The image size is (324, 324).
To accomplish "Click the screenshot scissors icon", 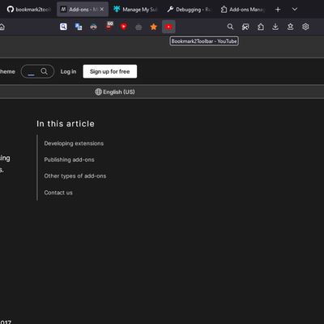I will click(245, 27).
